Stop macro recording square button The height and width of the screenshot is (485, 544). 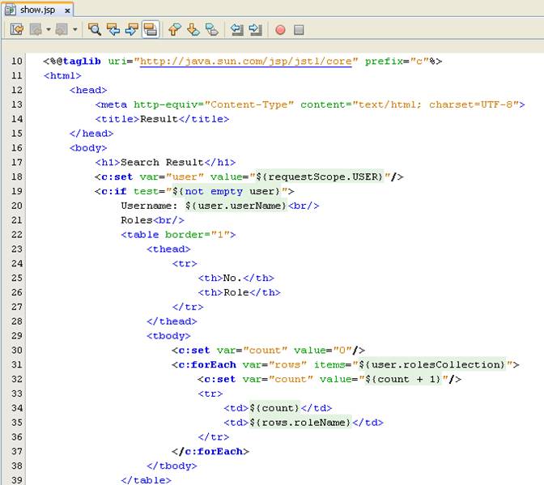299,30
